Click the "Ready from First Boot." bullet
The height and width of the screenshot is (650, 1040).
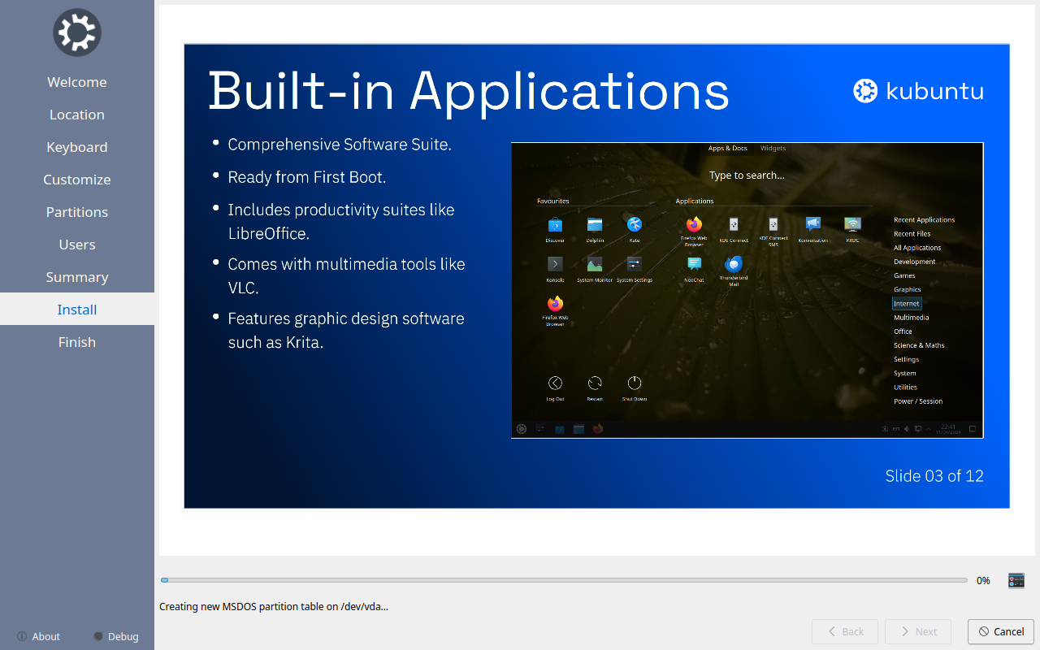point(307,177)
